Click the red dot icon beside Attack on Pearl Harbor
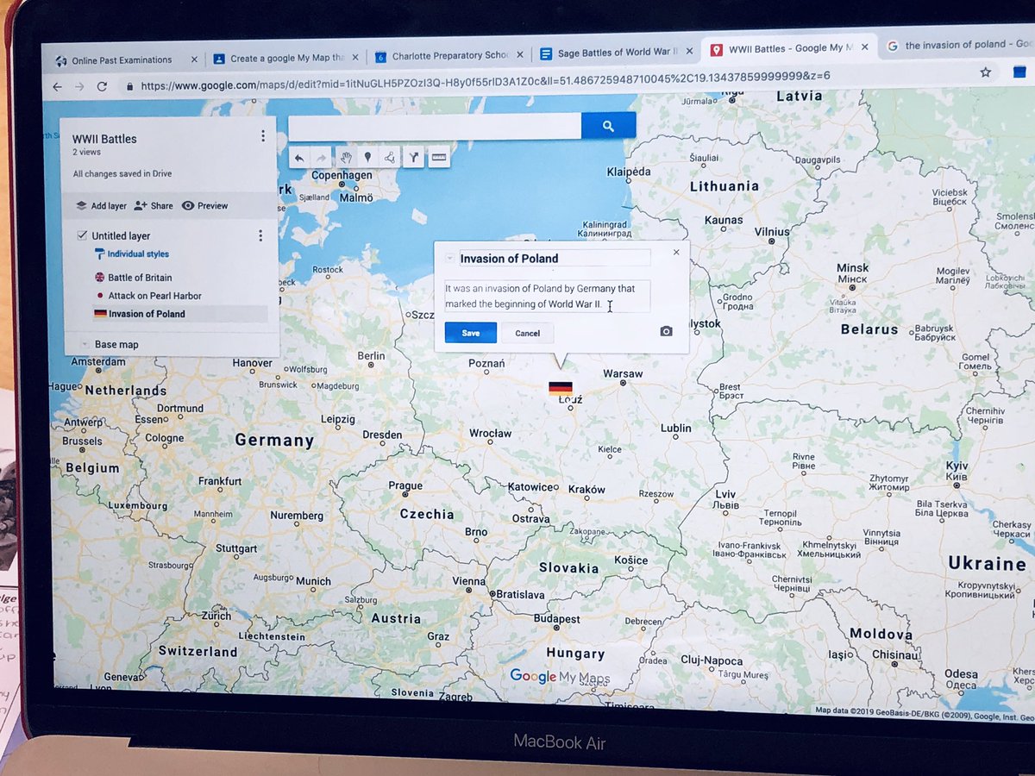This screenshot has width=1035, height=776. (100, 296)
